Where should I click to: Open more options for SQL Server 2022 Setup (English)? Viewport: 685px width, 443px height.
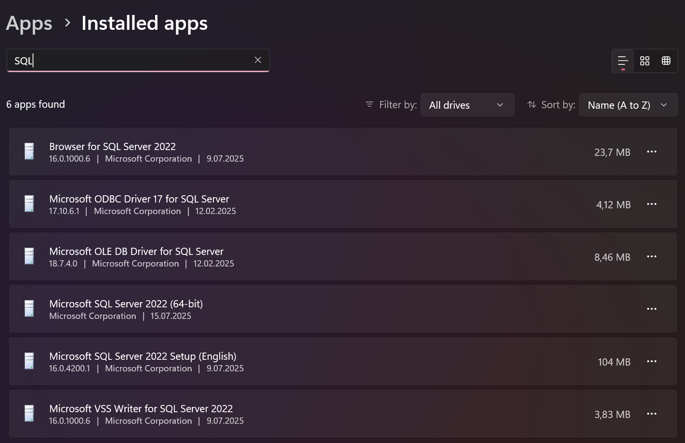(652, 361)
